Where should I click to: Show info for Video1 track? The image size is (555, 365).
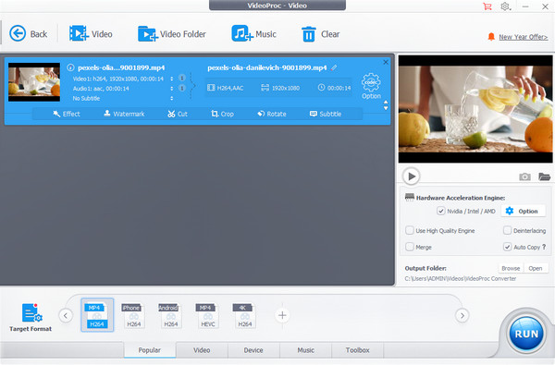pyautogui.click(x=182, y=78)
